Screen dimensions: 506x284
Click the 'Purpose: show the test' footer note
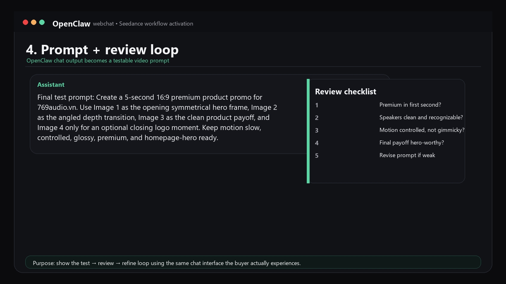[x=253, y=262]
